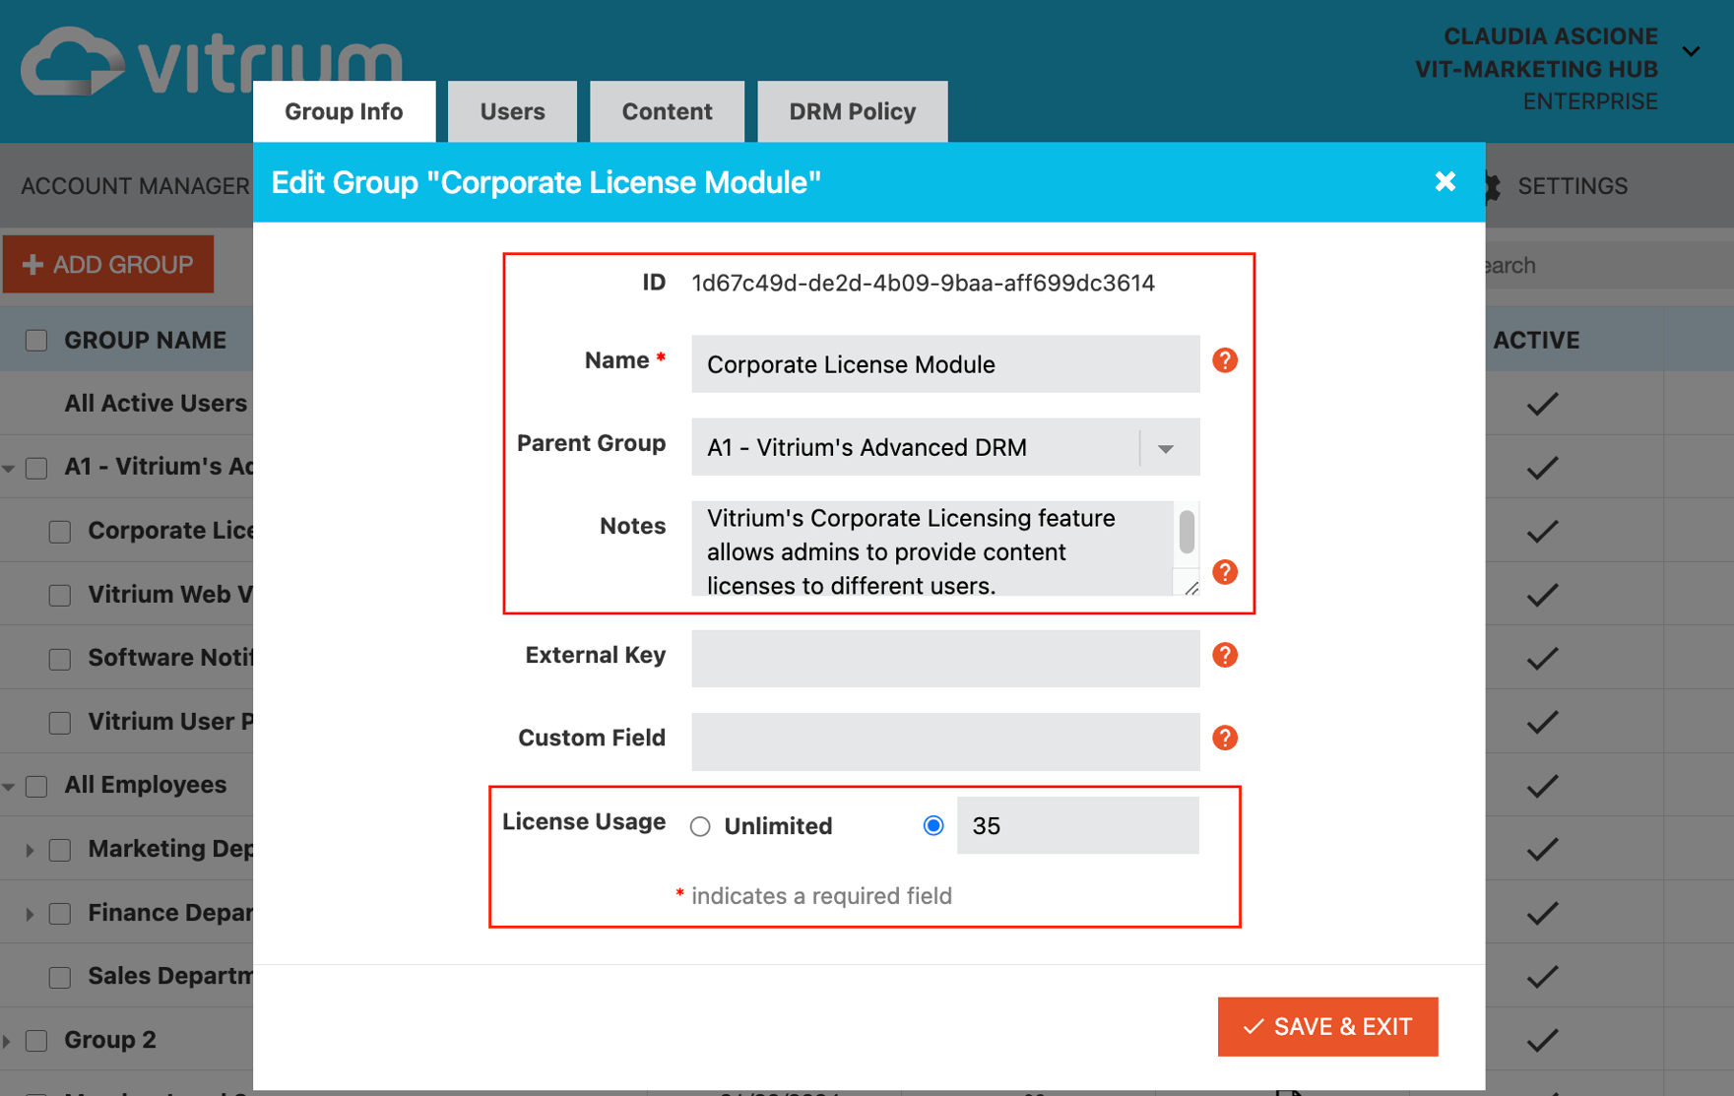
Task: Switch to the Users tab
Action: pyautogui.click(x=512, y=111)
